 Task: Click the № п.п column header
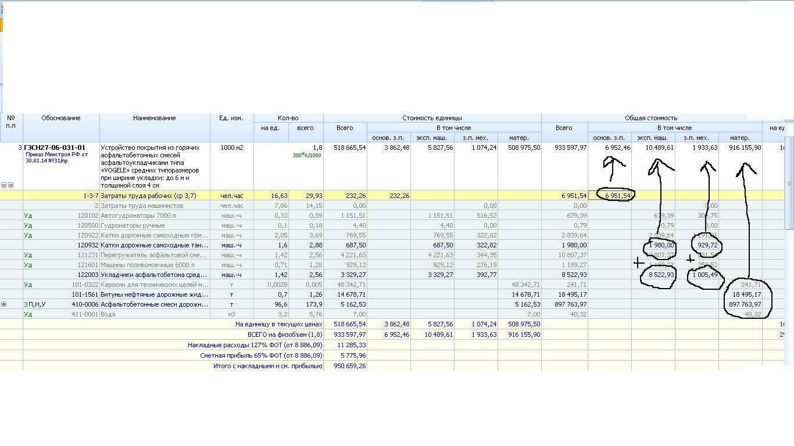[x=11, y=121]
